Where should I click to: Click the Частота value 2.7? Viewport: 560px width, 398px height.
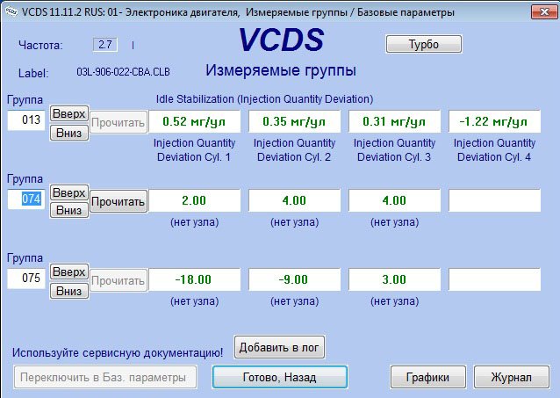coord(105,45)
